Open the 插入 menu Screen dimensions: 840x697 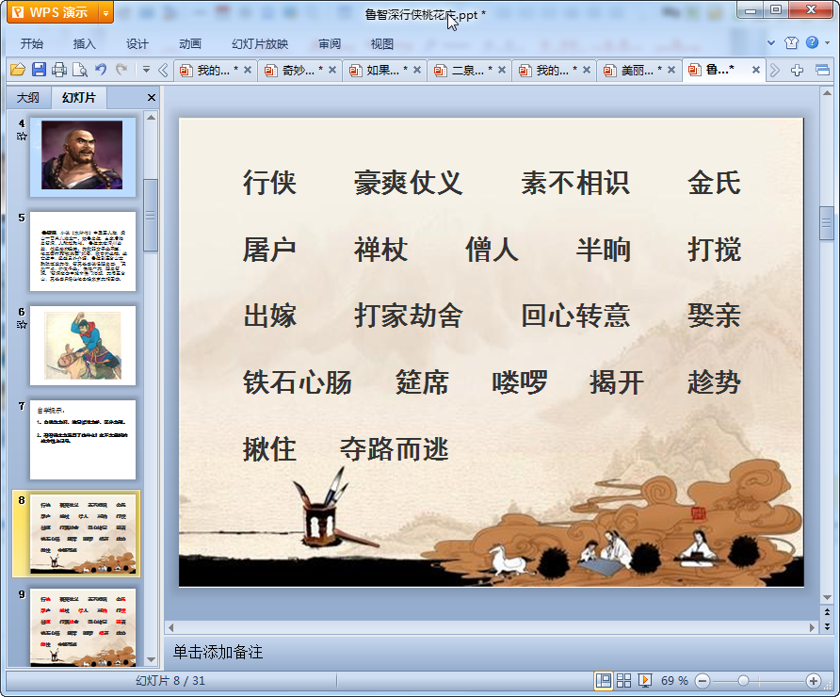(x=84, y=44)
